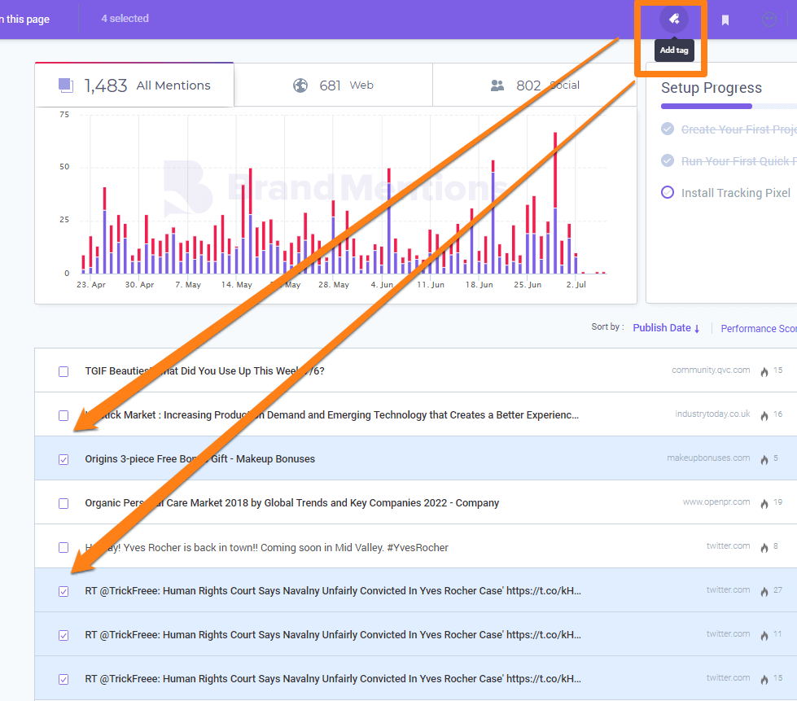Click the score 16 value

pyautogui.click(x=777, y=414)
